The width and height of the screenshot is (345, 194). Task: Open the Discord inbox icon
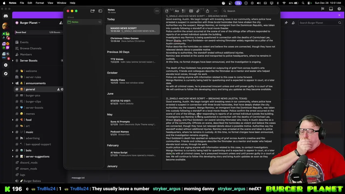331,9
